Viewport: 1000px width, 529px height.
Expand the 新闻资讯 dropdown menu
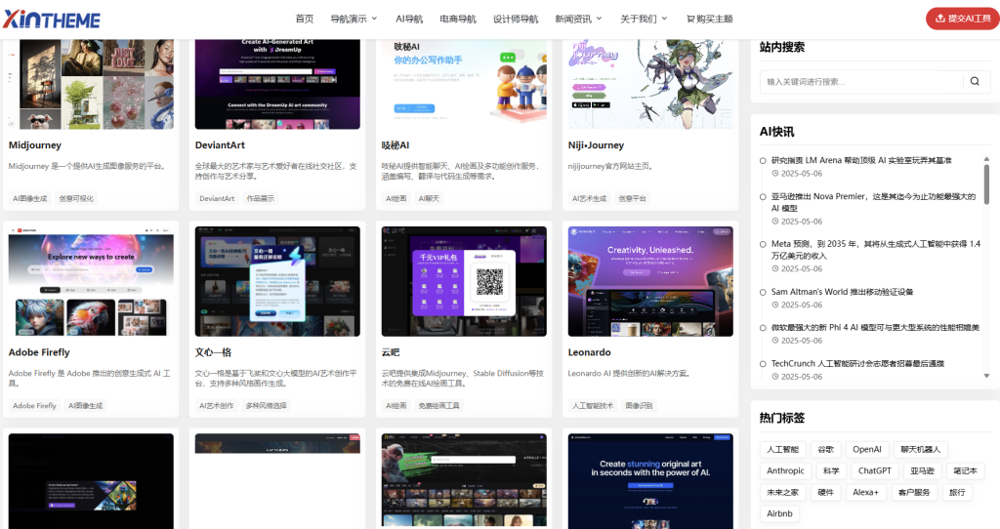tap(578, 20)
